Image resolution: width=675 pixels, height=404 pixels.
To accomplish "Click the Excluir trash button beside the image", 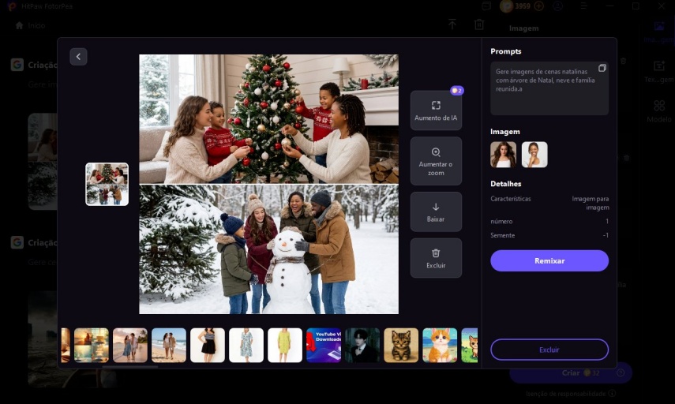I will point(436,258).
